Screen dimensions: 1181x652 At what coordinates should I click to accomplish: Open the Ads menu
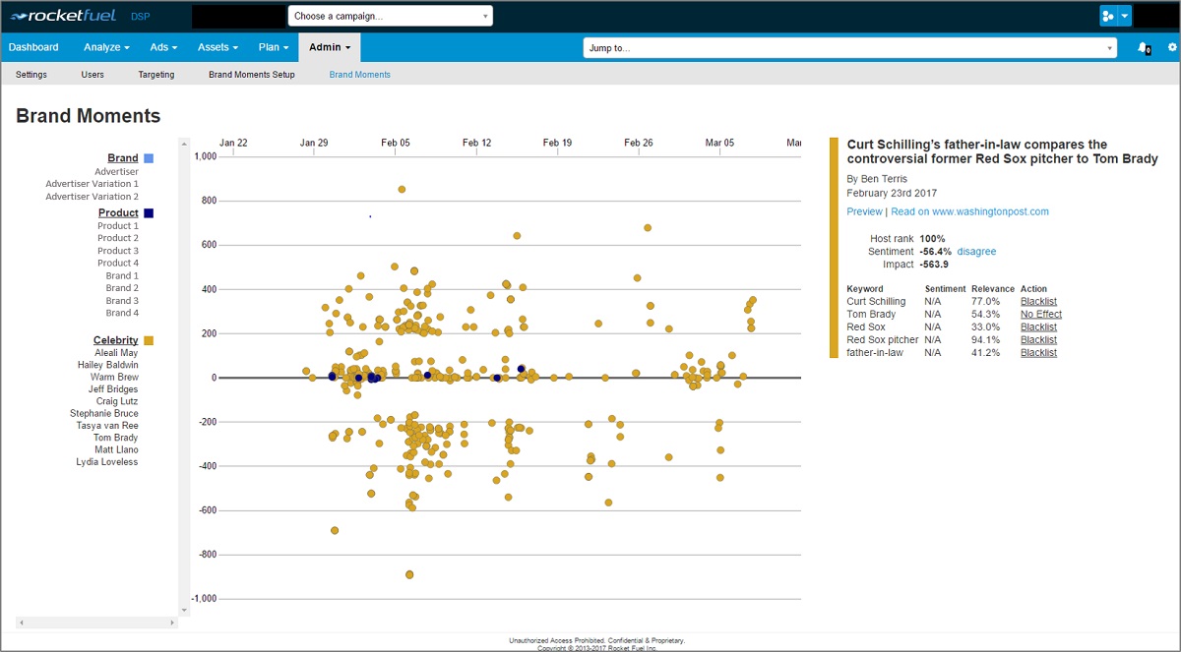pos(163,47)
